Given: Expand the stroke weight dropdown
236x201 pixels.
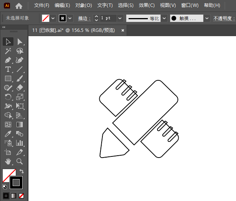Looking at the screenshot, I should (x=120, y=18).
